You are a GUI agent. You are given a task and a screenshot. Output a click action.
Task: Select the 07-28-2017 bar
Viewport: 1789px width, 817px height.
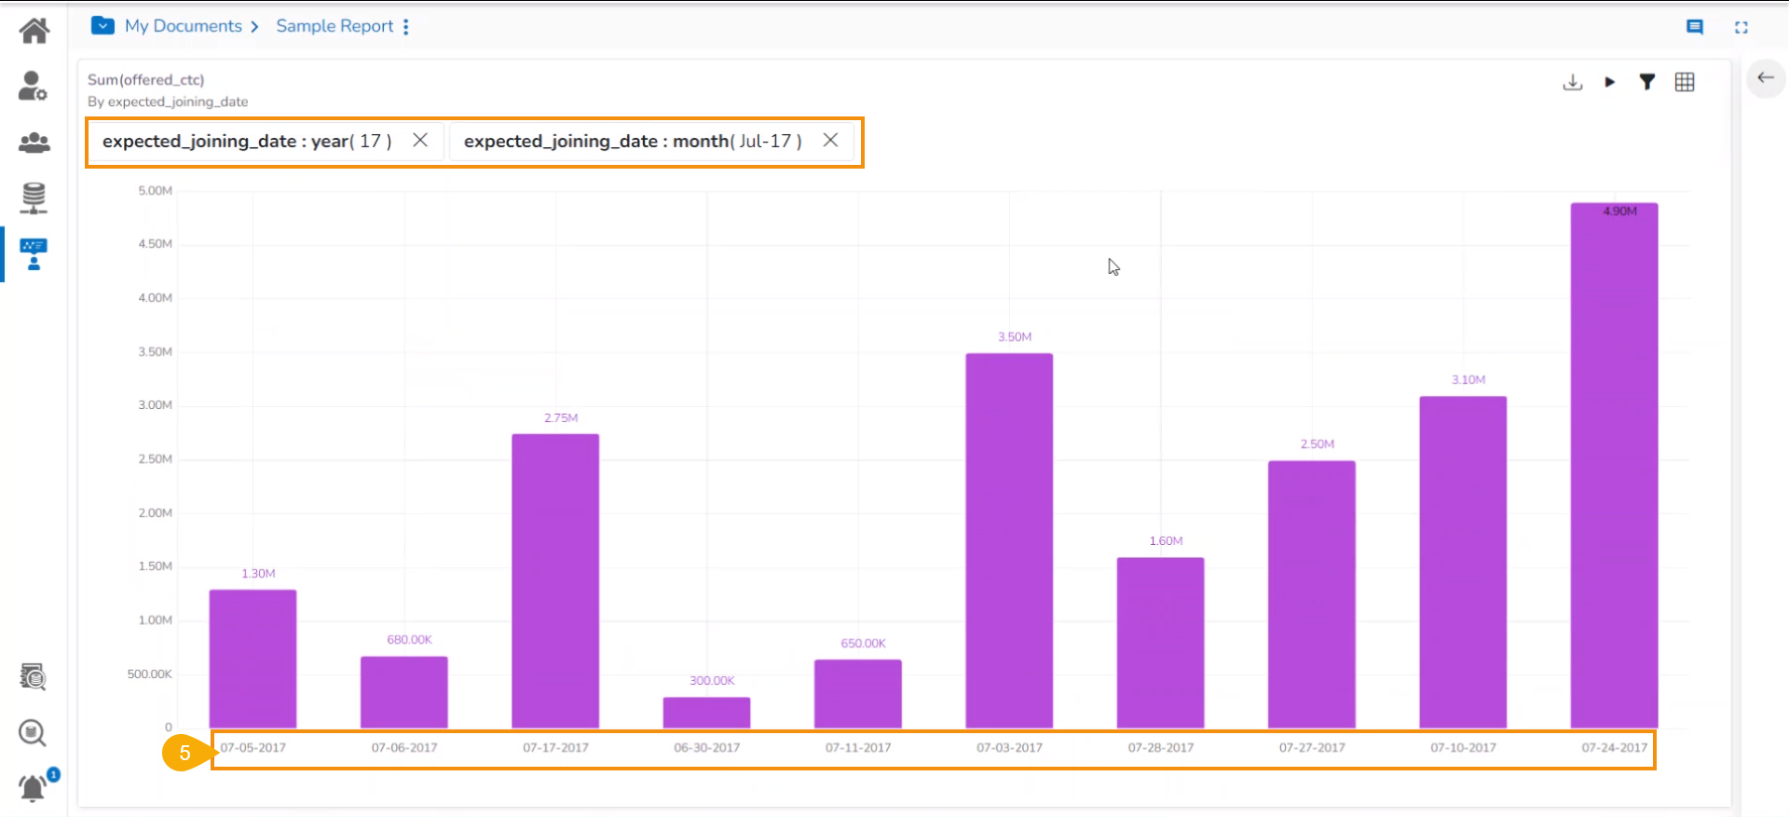coord(1160,643)
